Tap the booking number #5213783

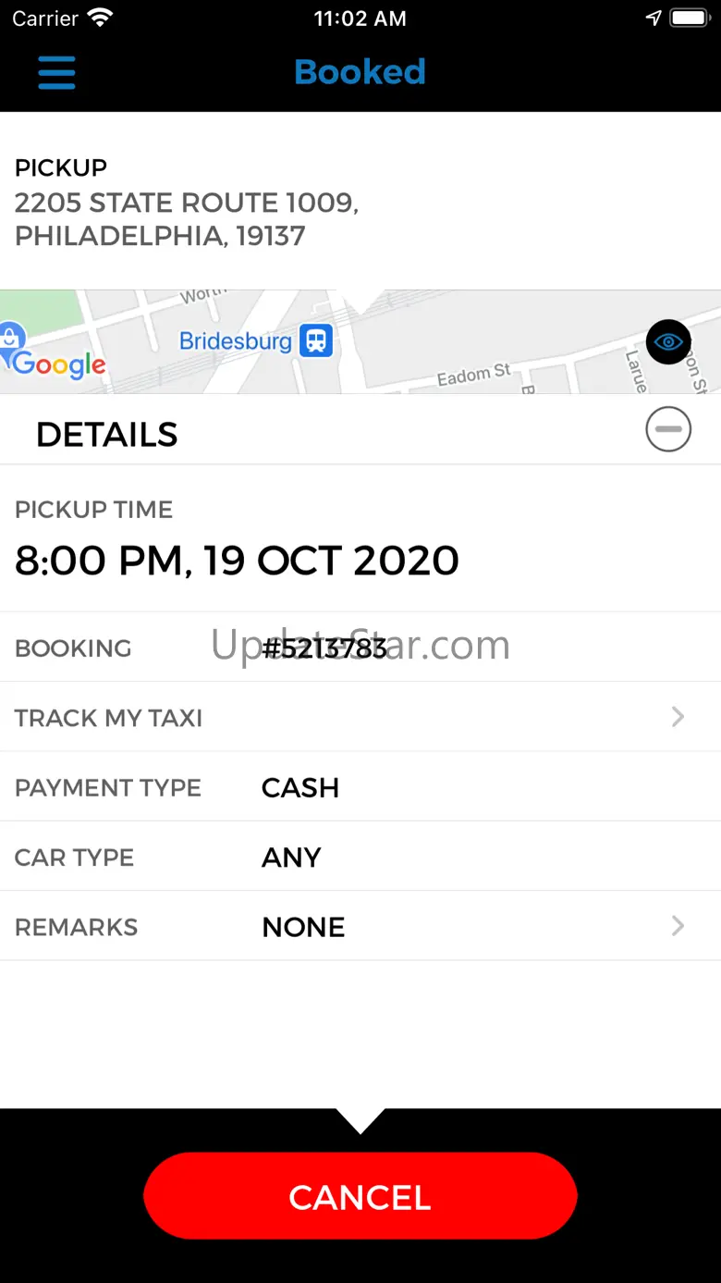tap(324, 648)
